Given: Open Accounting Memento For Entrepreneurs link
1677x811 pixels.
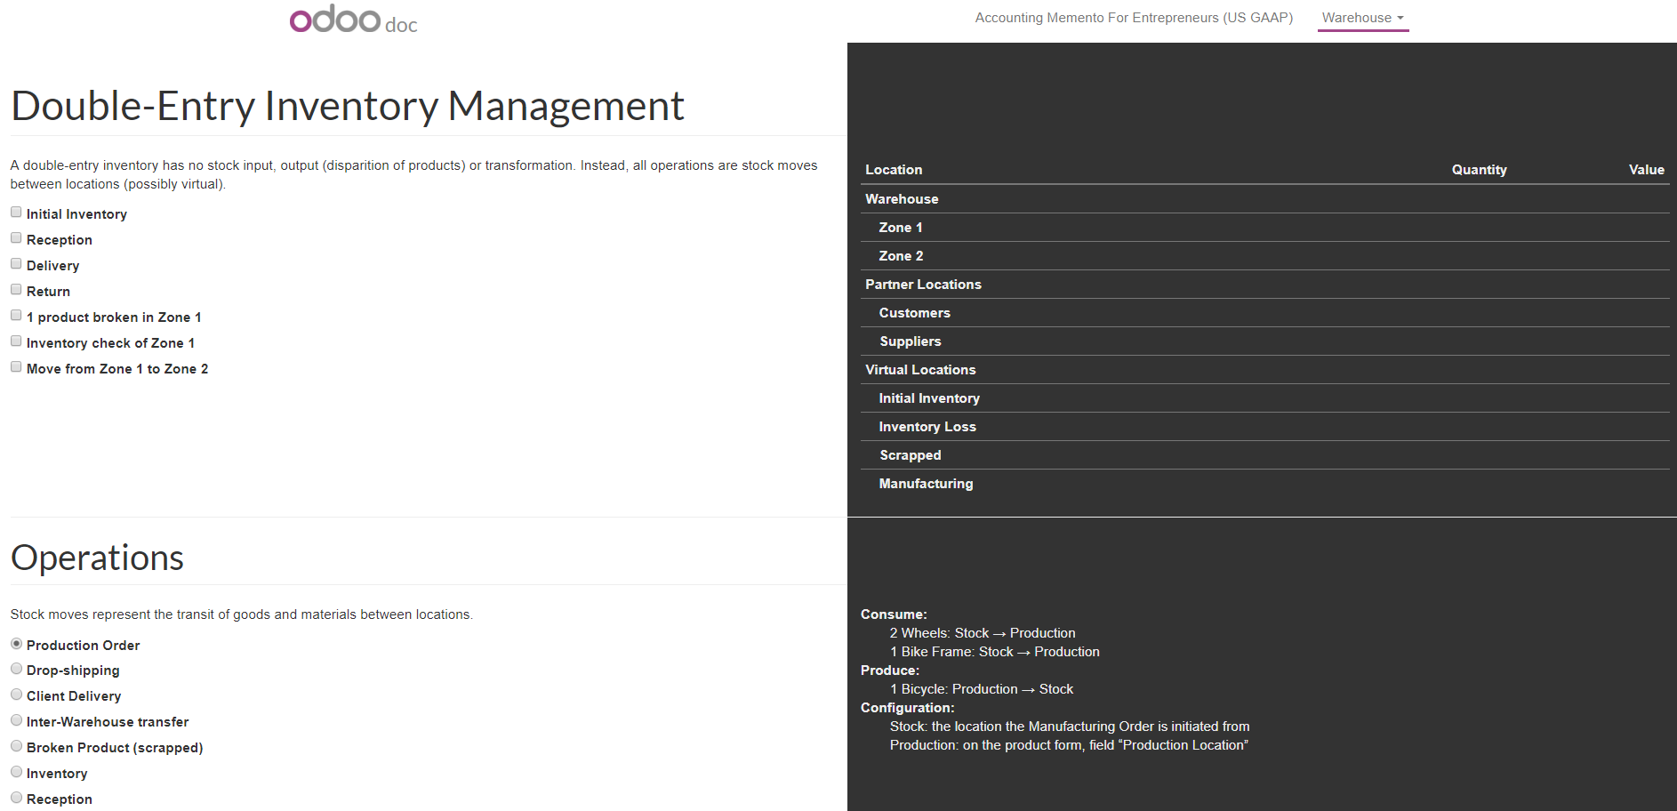Looking at the screenshot, I should click(x=1134, y=18).
